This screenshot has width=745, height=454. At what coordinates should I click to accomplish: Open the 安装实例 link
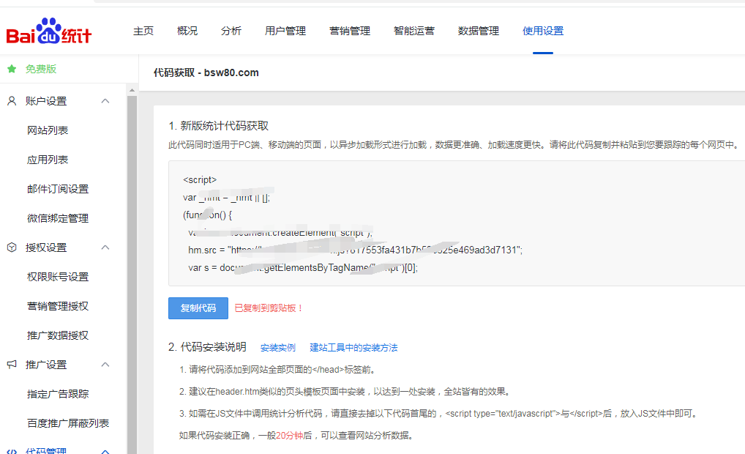point(278,348)
